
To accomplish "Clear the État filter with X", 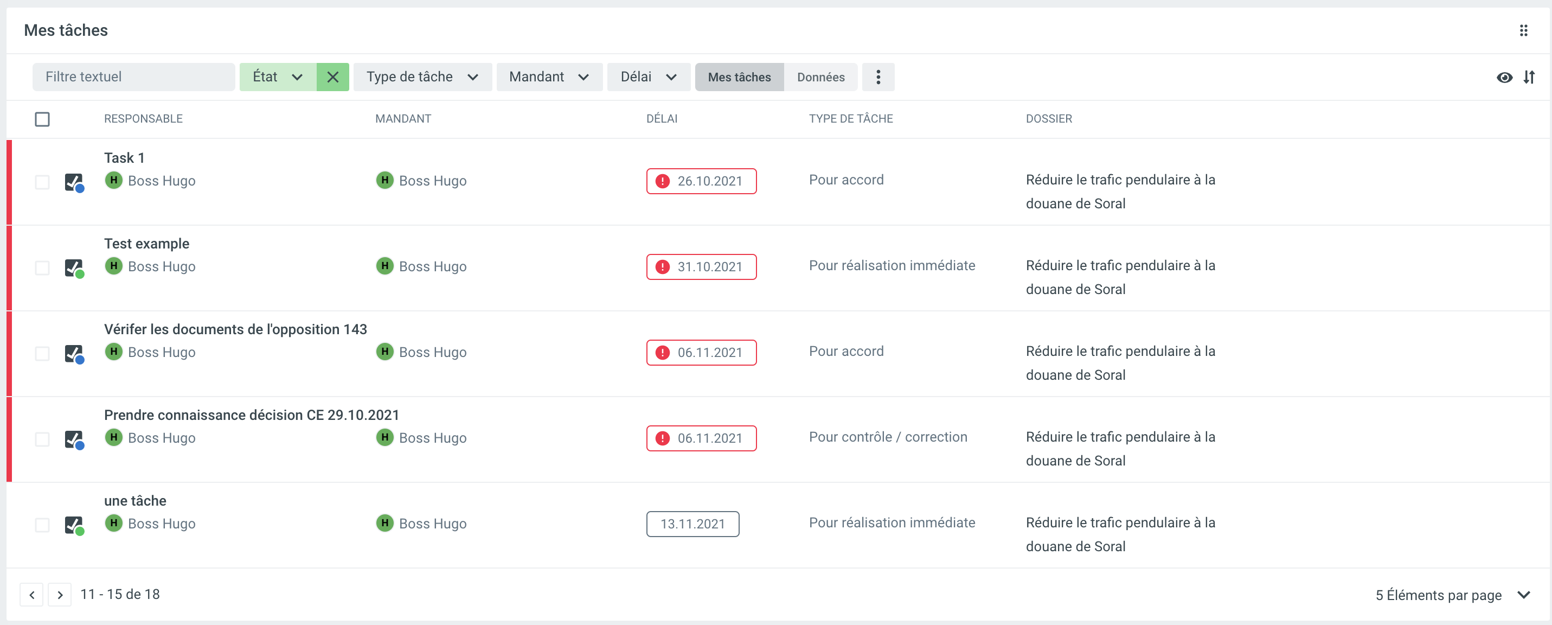I will point(332,77).
